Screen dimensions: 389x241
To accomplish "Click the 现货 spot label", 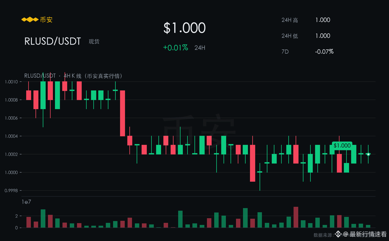I will pyautogui.click(x=94, y=42).
